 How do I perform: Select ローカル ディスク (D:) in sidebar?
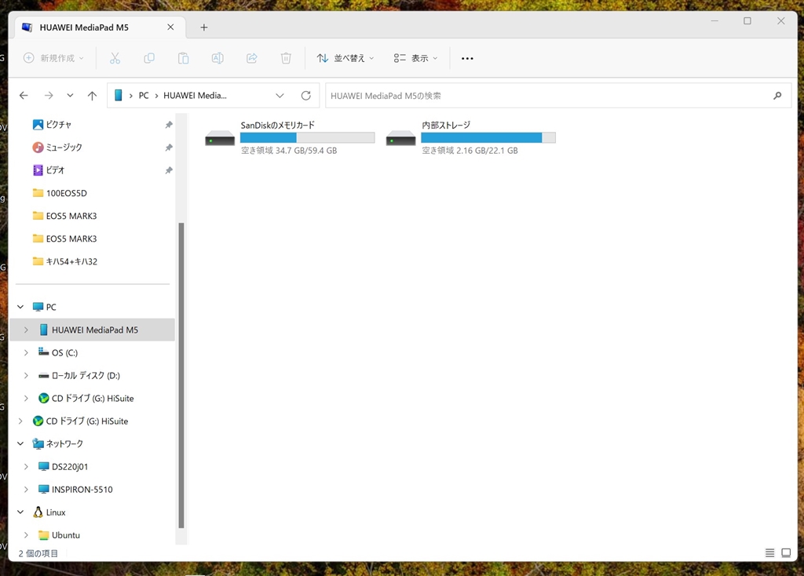(x=86, y=376)
